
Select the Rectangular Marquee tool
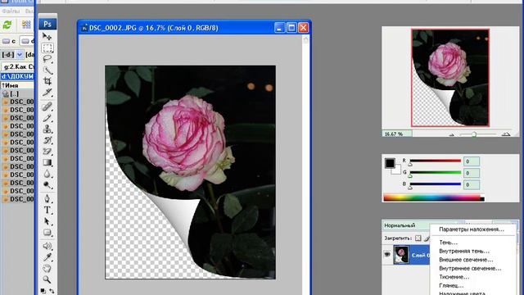pos(47,48)
